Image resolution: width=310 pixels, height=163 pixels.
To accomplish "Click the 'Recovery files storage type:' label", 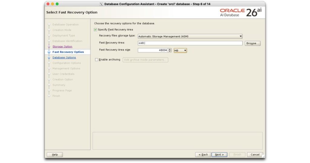I will (x=117, y=36).
